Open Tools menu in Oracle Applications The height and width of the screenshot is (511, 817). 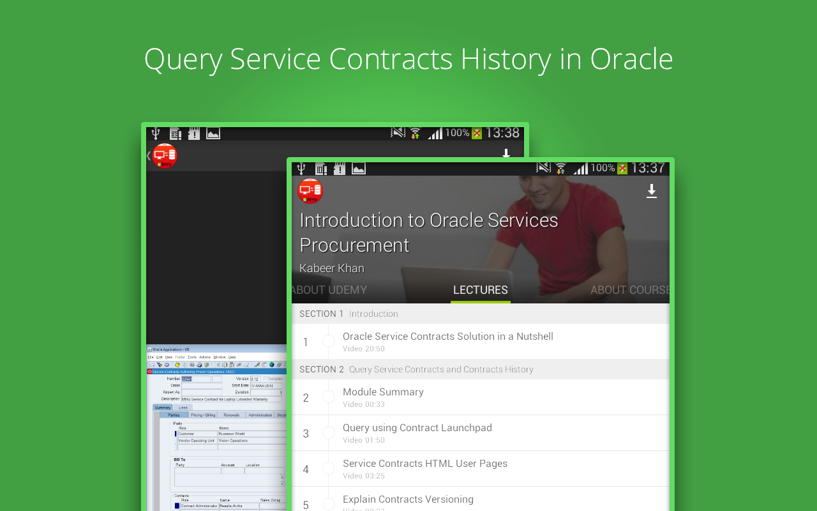(192, 357)
